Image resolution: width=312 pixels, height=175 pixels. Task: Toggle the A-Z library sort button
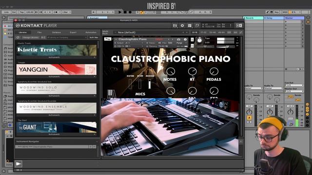pyautogui.click(x=43, y=37)
